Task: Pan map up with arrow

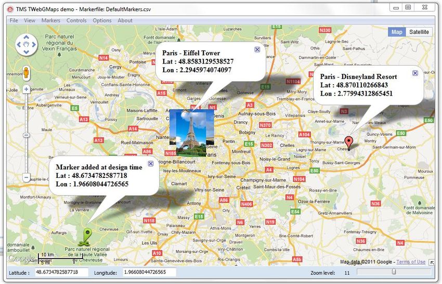Action: pyautogui.click(x=26, y=37)
